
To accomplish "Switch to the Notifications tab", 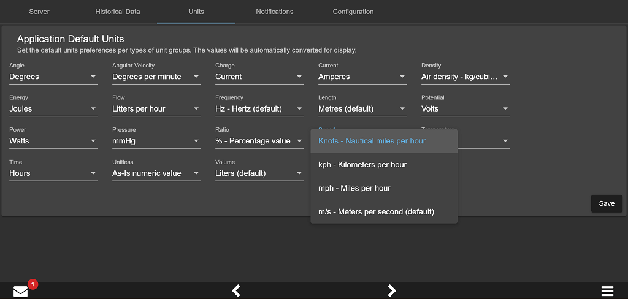I will [275, 12].
